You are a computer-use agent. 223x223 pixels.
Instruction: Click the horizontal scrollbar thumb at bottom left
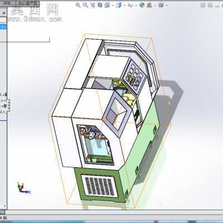(x=2, y=212)
